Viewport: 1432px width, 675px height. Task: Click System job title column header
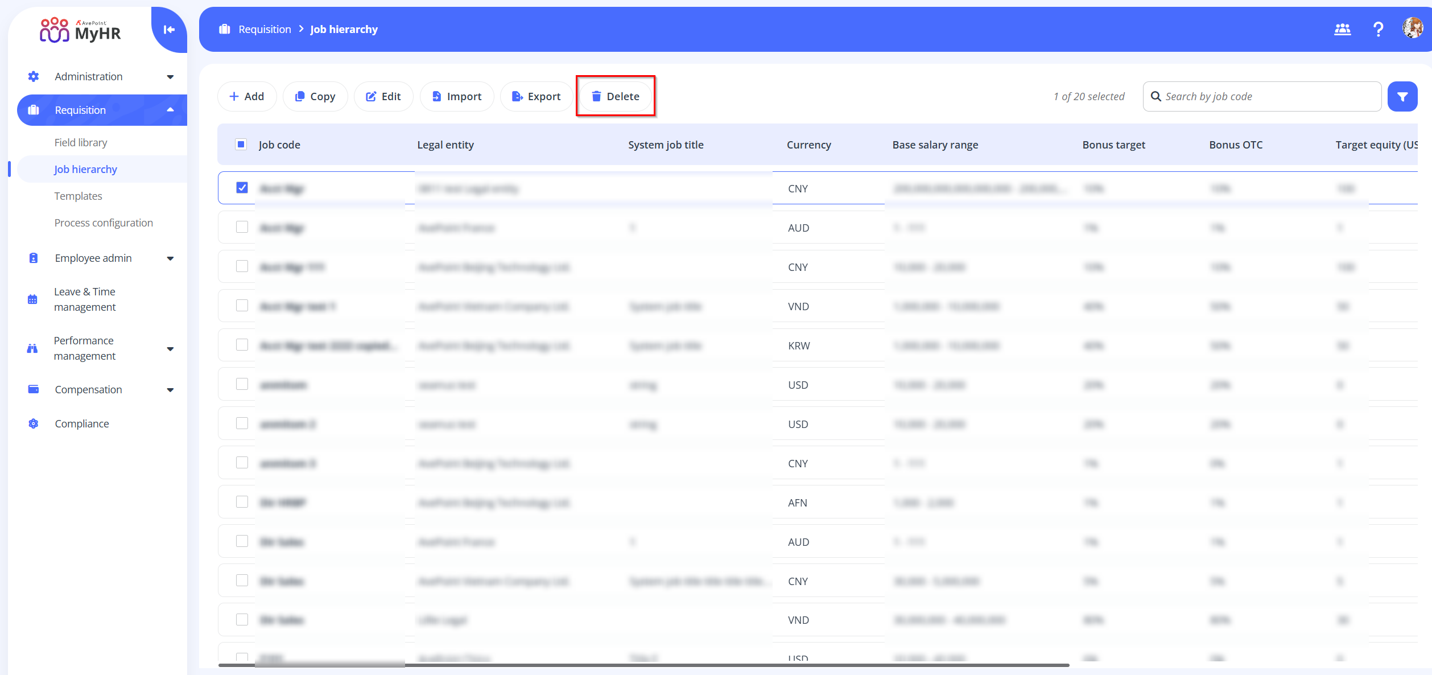click(666, 145)
